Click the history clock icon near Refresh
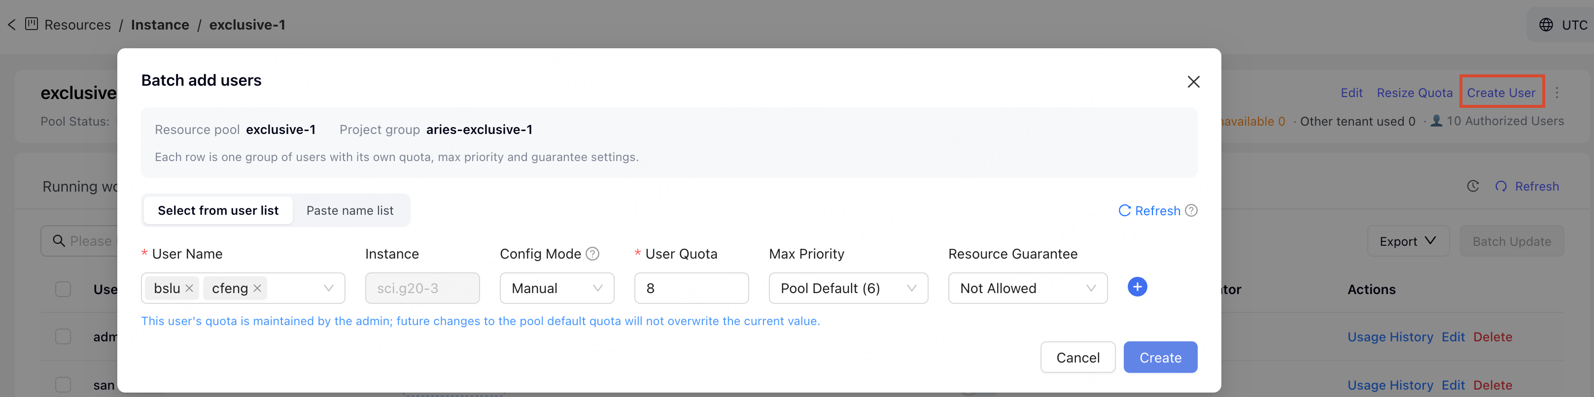 1473,186
